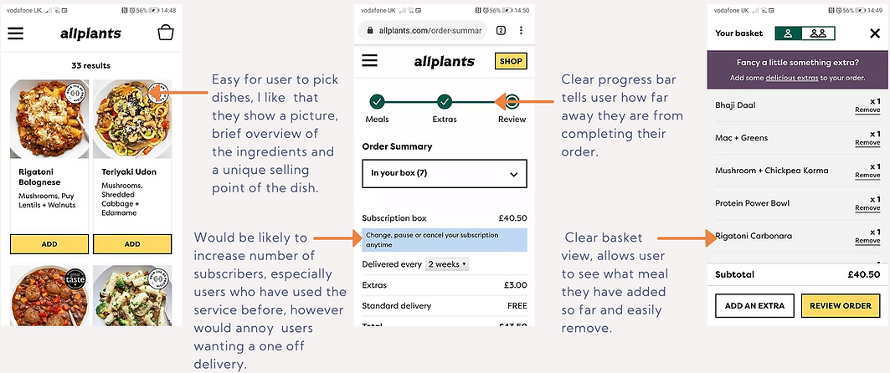Open browser tabs counter showing 2
890x373 pixels.
click(x=501, y=31)
